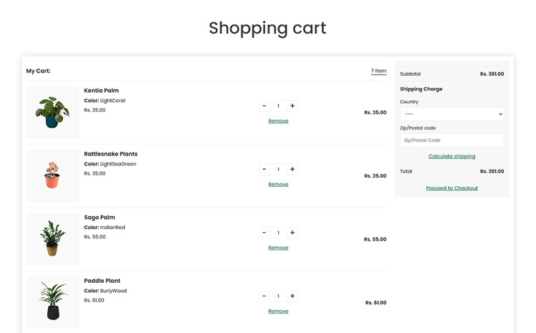Open the Rattlesnake Plants product thumbnail

click(x=52, y=176)
